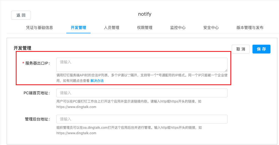This screenshot has width=279, height=145.
Task: Switch to the 凭证与基础信息 tab
Action: (x=40, y=28)
